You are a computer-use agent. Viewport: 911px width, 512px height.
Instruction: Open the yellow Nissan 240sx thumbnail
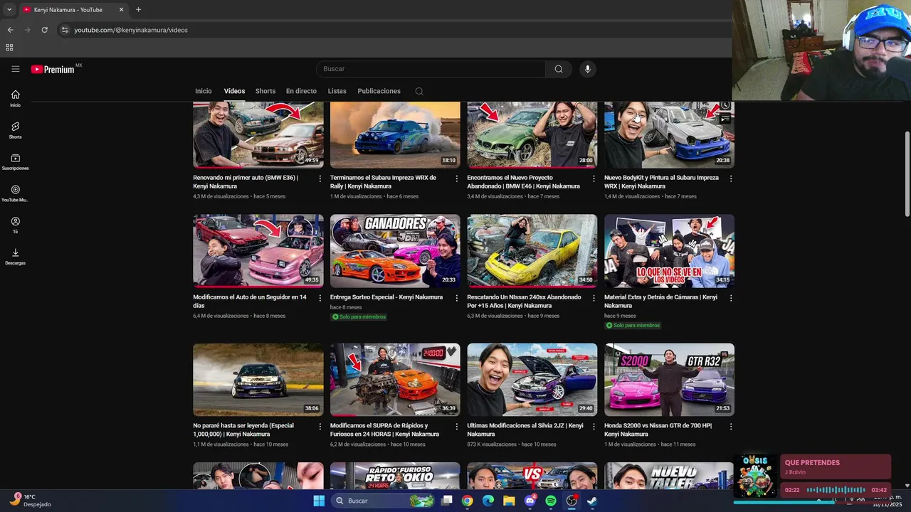pyautogui.click(x=532, y=251)
